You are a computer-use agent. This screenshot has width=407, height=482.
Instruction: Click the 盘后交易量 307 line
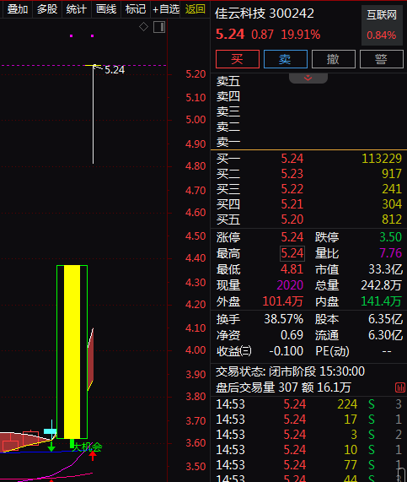(x=283, y=387)
